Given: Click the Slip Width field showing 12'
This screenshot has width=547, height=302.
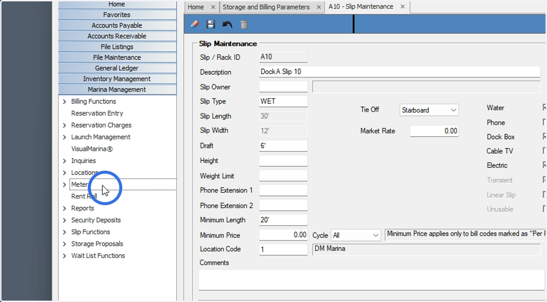Looking at the screenshot, I should pos(284,131).
